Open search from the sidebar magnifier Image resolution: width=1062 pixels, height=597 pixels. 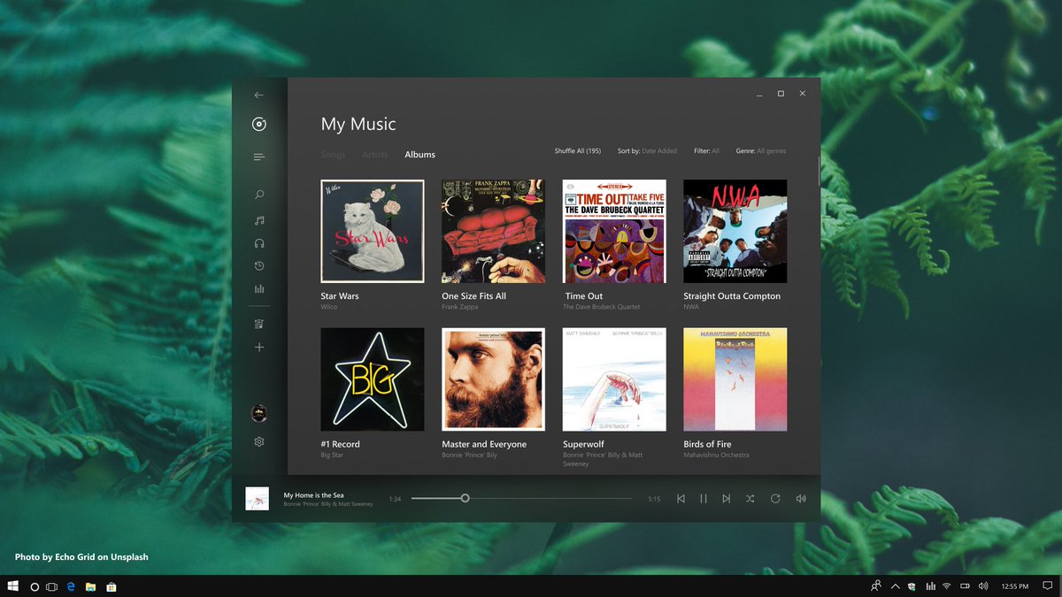coord(259,195)
